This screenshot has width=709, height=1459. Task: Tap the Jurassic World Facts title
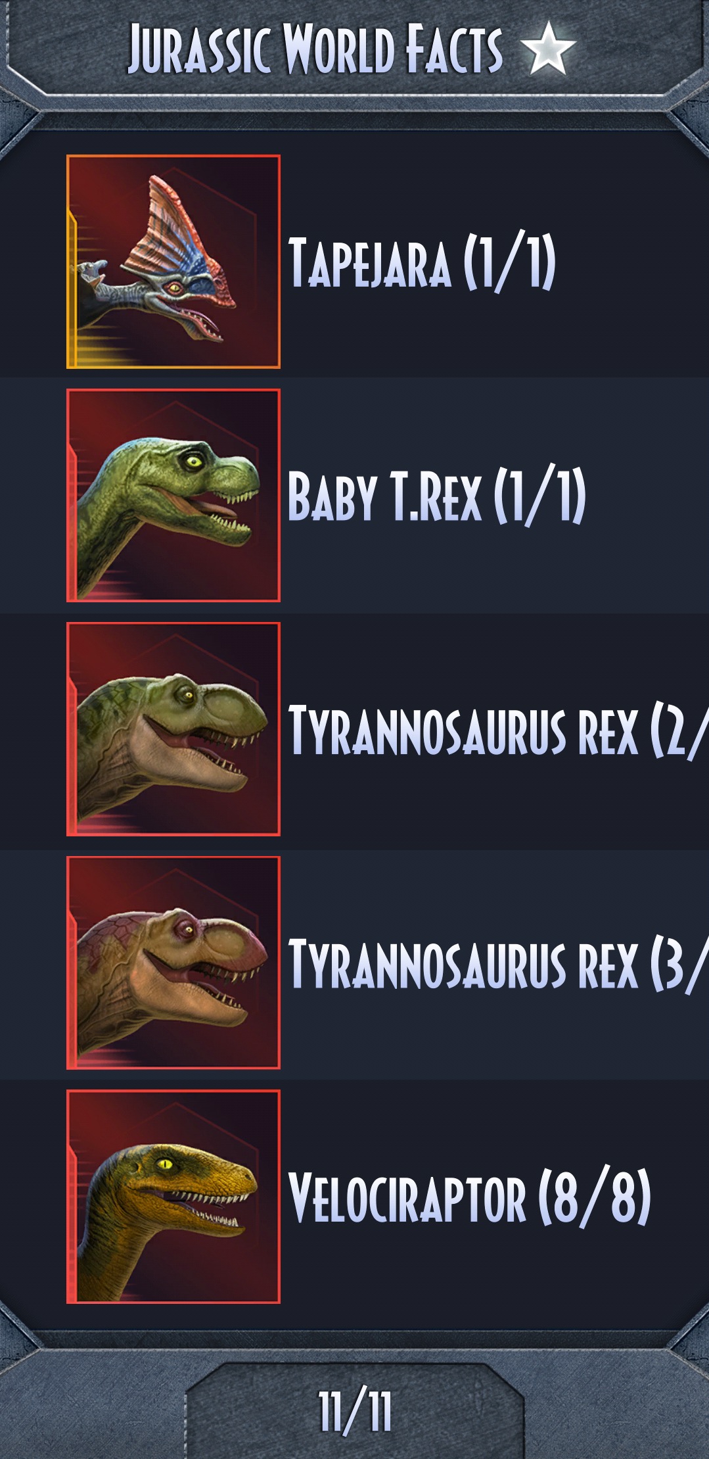point(315,48)
